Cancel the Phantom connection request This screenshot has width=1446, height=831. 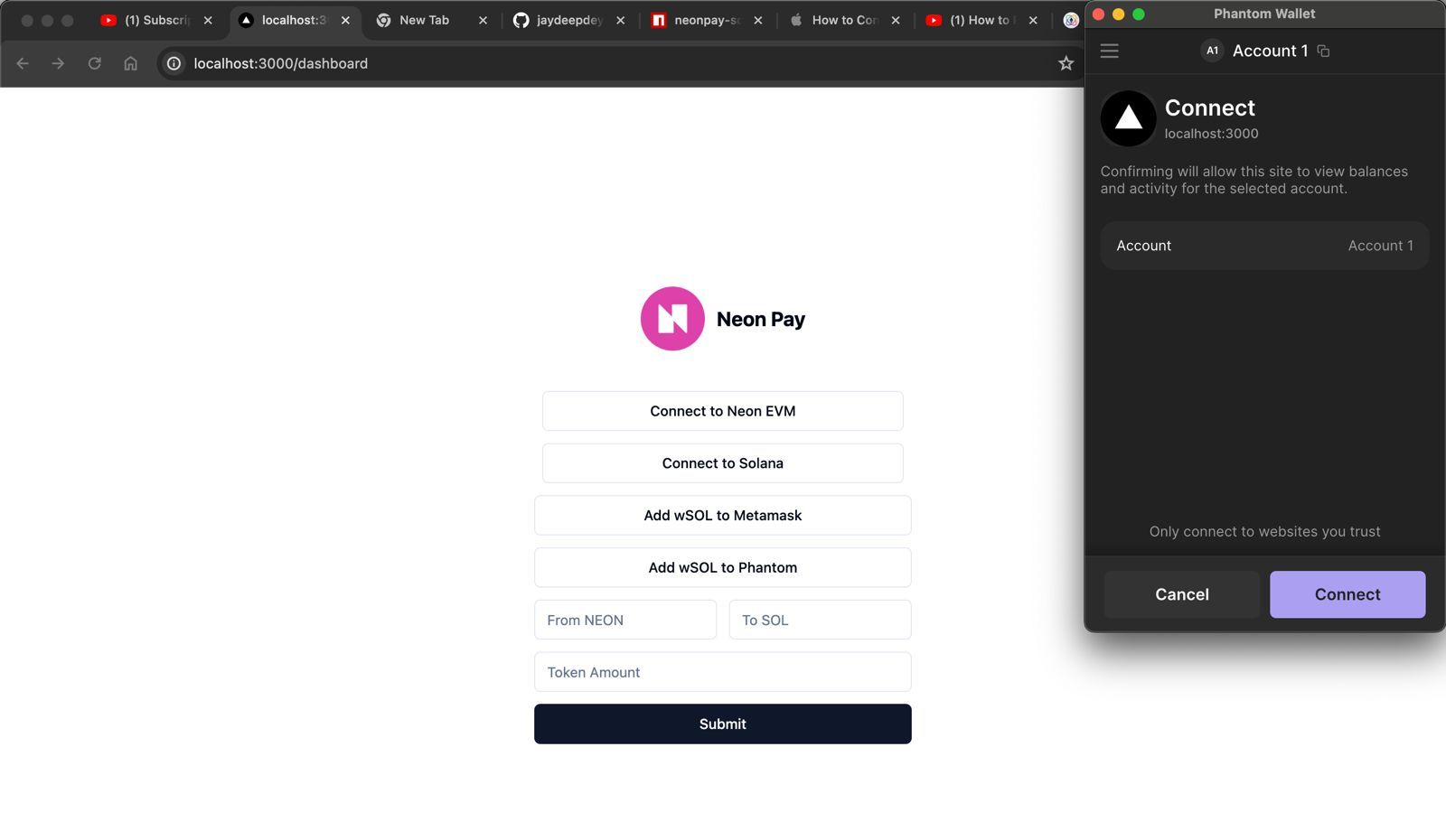tap(1182, 594)
